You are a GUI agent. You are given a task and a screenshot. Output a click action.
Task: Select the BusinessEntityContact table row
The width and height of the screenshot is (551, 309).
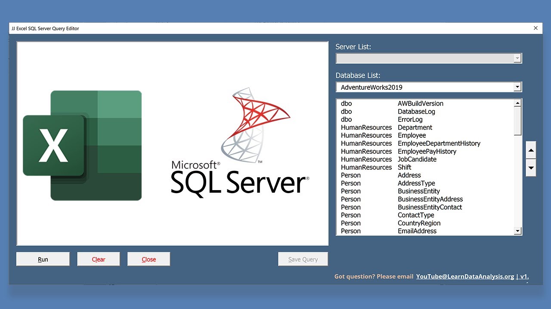(425, 207)
